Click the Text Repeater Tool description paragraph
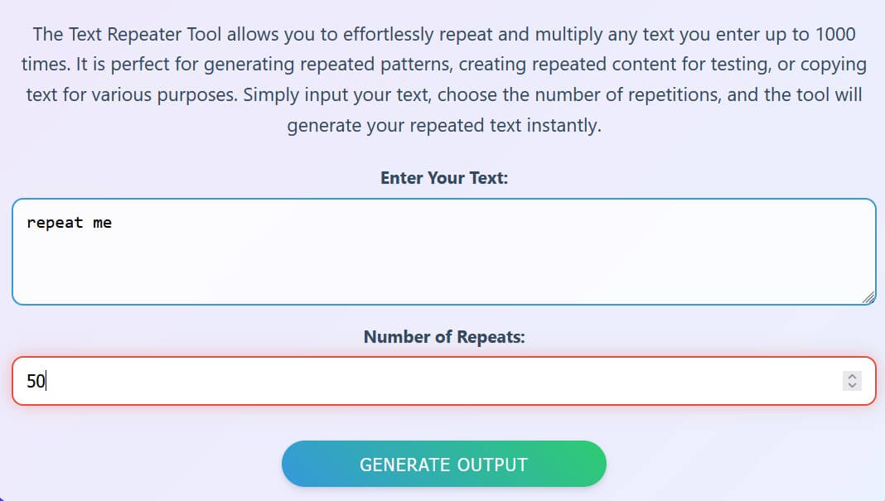Image resolution: width=885 pixels, height=501 pixels. click(x=443, y=81)
